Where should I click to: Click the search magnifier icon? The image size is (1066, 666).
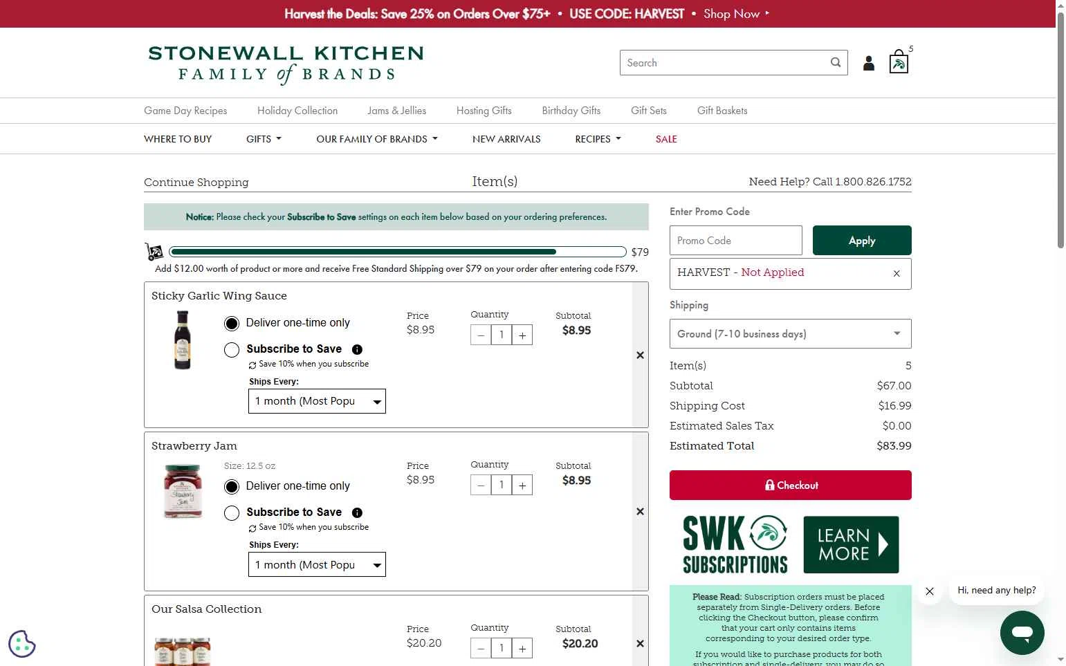pos(836,62)
